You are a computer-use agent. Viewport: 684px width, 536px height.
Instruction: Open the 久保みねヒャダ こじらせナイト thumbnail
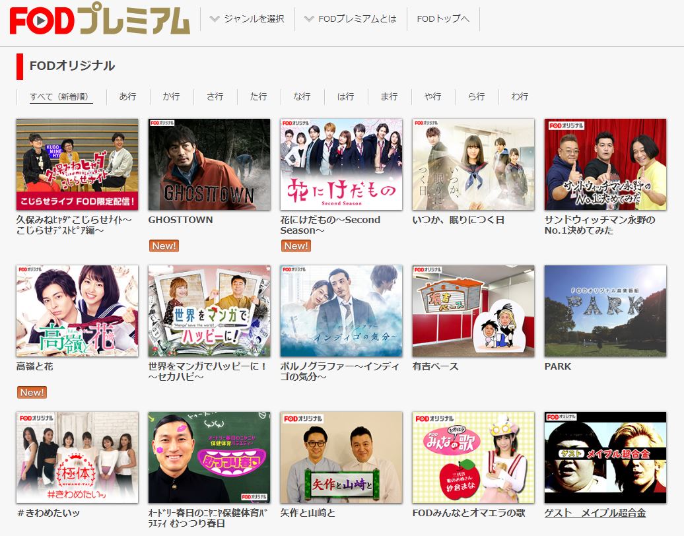77,164
